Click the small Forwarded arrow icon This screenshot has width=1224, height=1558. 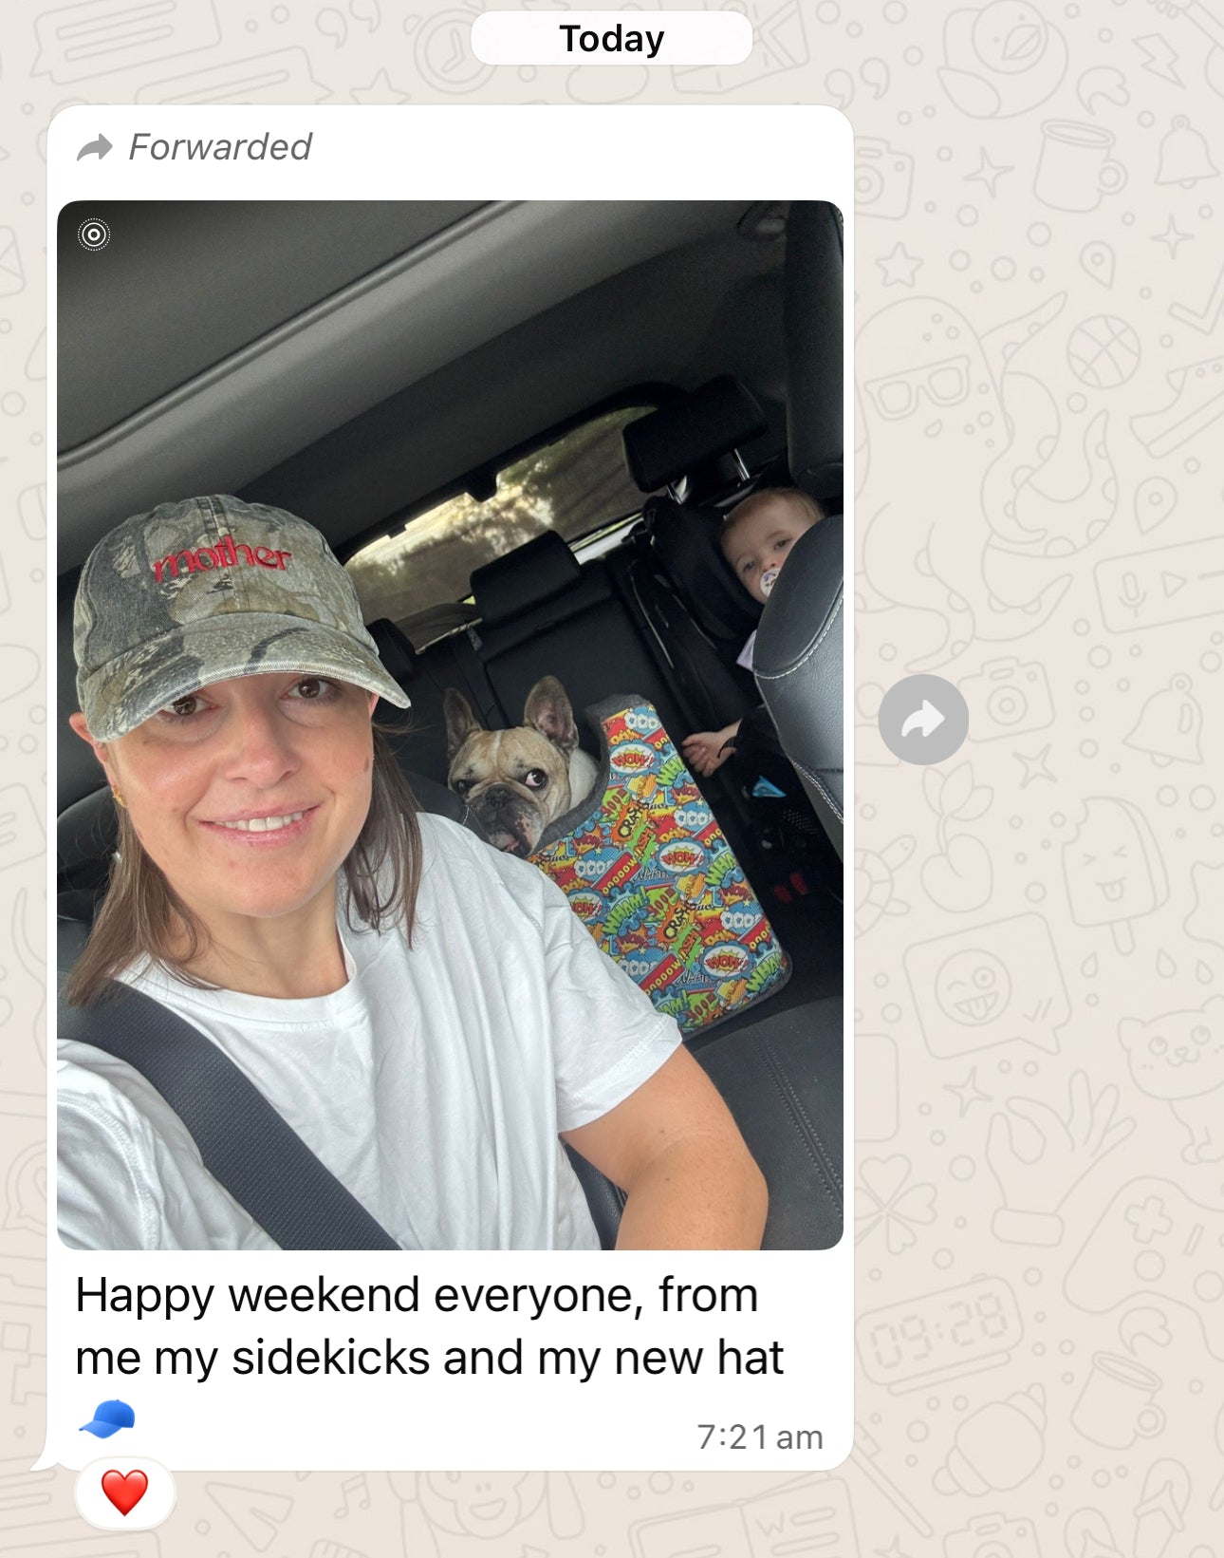[x=95, y=148]
